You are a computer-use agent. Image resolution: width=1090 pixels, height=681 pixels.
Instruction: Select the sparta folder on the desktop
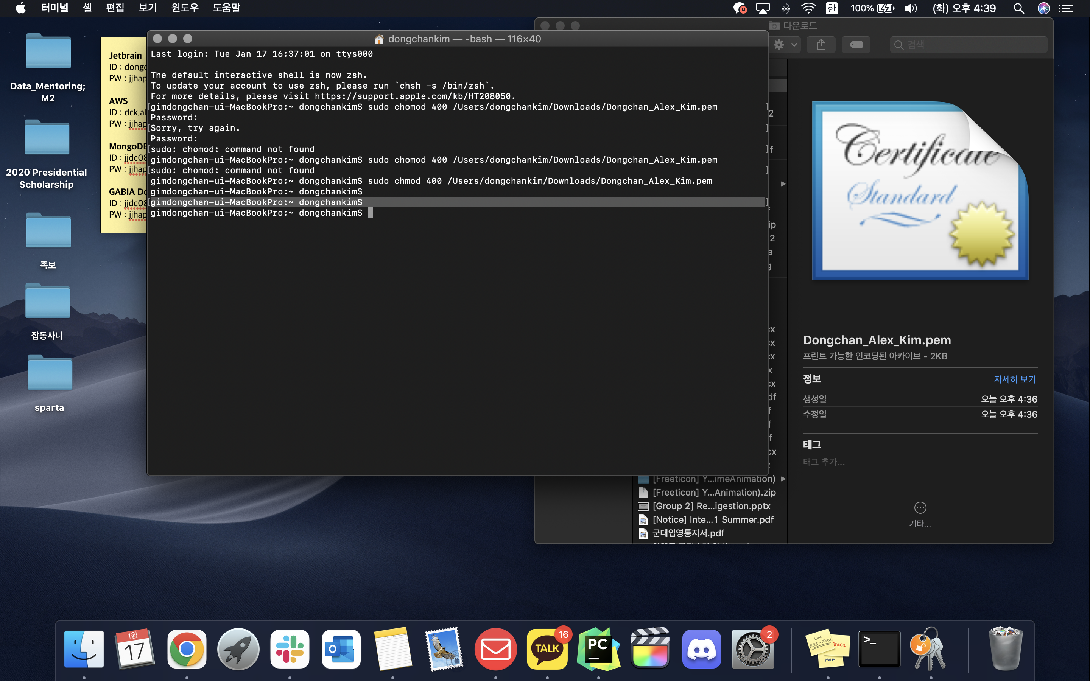50,384
